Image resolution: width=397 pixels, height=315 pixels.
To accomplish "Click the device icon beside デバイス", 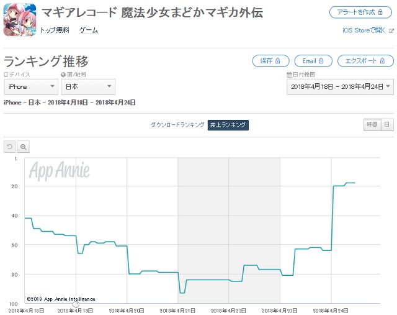I will click(x=6, y=75).
